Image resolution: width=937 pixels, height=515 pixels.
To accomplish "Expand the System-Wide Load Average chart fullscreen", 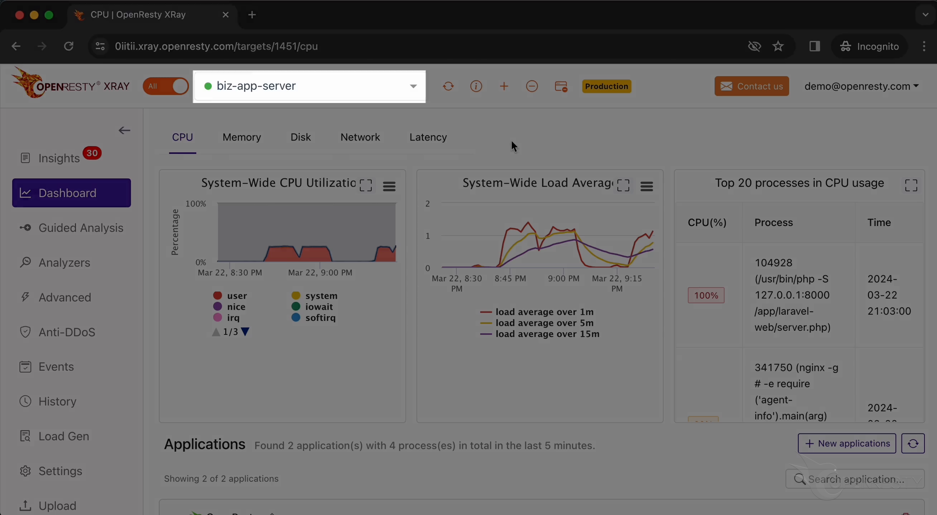I will pyautogui.click(x=623, y=186).
